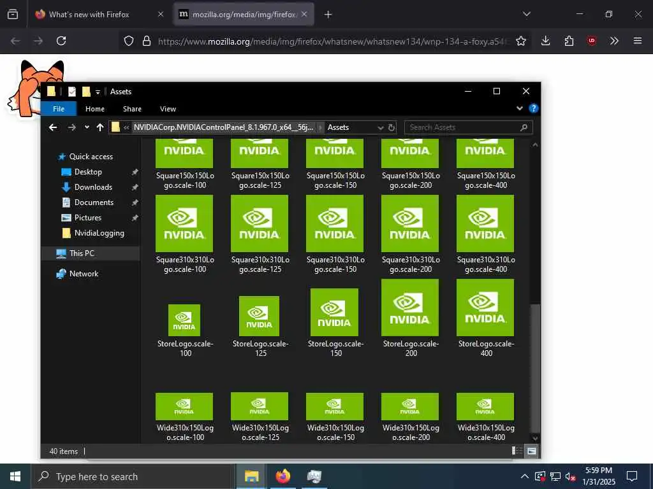The height and width of the screenshot is (489, 653).
Task: Open the Windows Start menu
Action: (15, 476)
